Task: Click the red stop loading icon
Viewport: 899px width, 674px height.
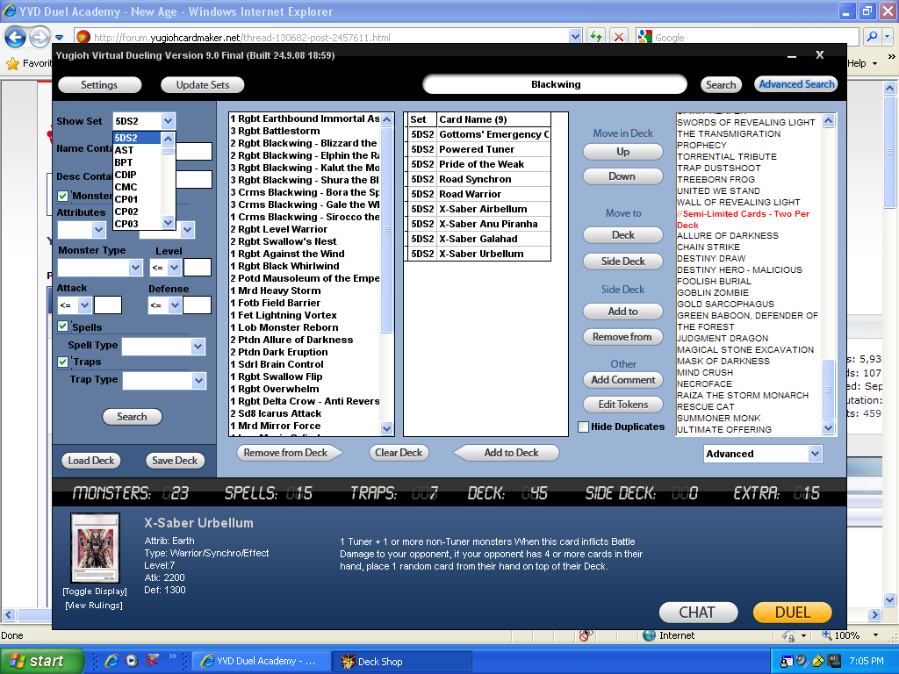Action: [619, 37]
